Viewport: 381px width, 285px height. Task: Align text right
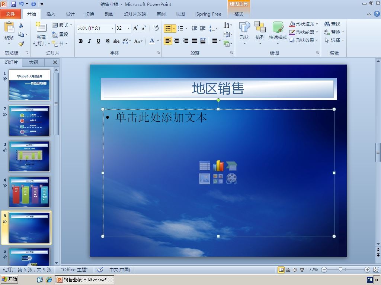point(185,41)
